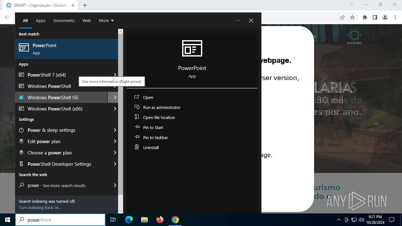Open the PowerPoint best match result
Screen dimensions: 402x226
67,49
